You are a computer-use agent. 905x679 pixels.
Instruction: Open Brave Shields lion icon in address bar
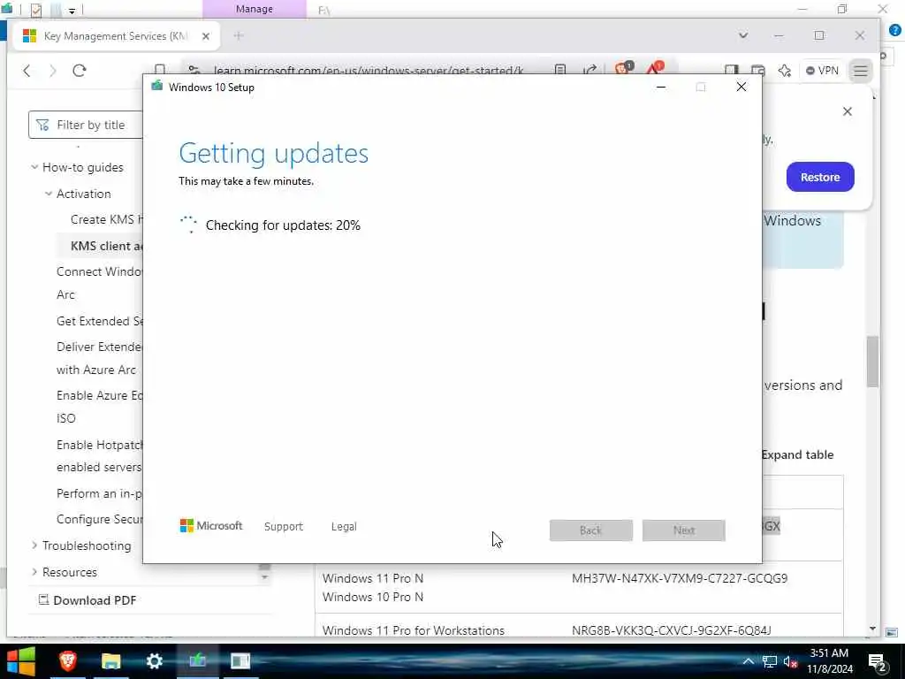(622, 69)
